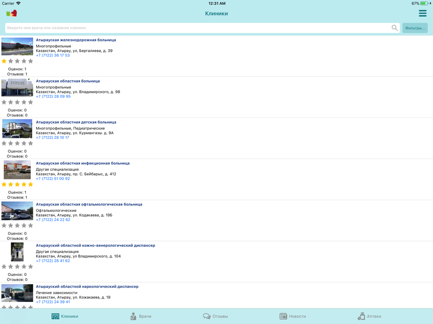Screen dimensions: 433x324
Task: Open the наркологический диспансер photo thumbnail
Action: point(17,293)
